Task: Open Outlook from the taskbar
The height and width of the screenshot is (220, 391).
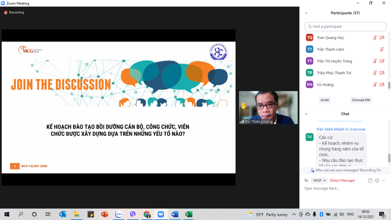Action: (x=62, y=214)
